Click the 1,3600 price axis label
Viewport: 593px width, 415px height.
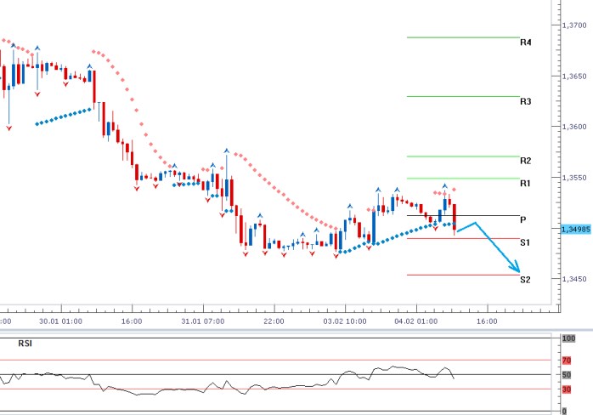(x=574, y=127)
